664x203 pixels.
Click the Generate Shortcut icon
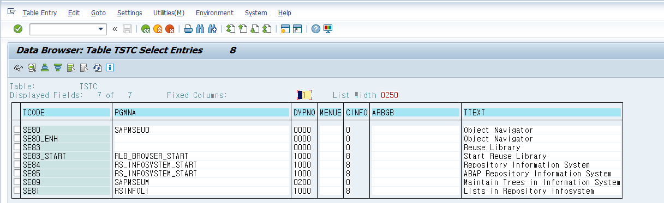coord(297,29)
